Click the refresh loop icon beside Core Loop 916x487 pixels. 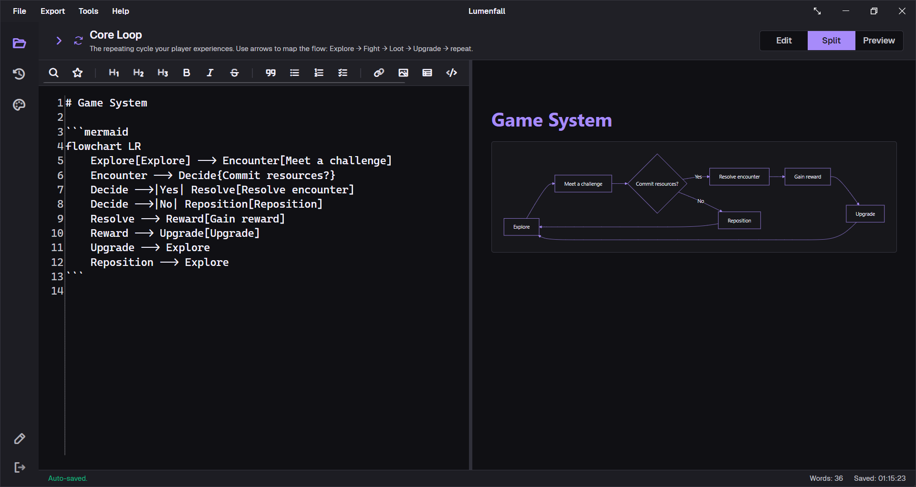pos(78,41)
